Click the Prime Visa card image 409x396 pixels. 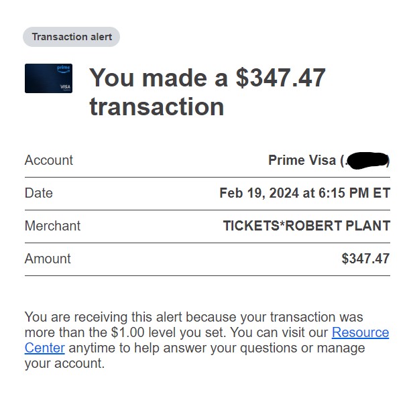click(48, 78)
